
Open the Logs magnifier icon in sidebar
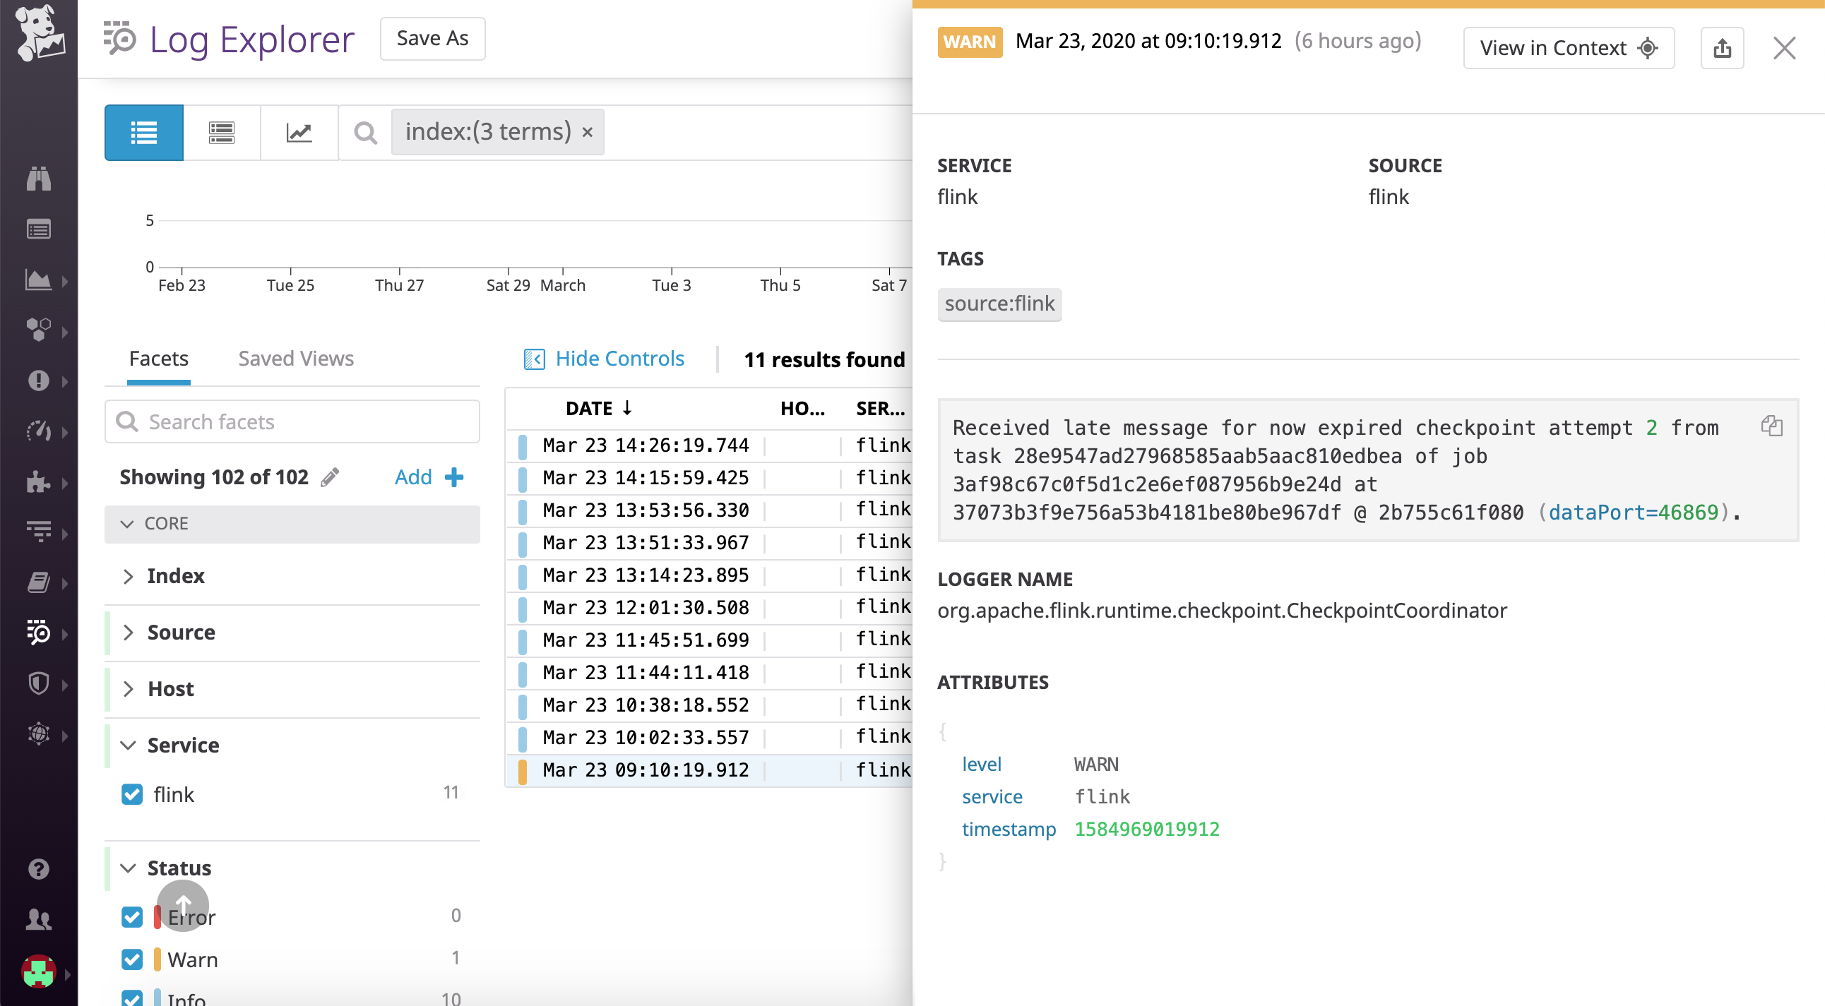coord(38,634)
